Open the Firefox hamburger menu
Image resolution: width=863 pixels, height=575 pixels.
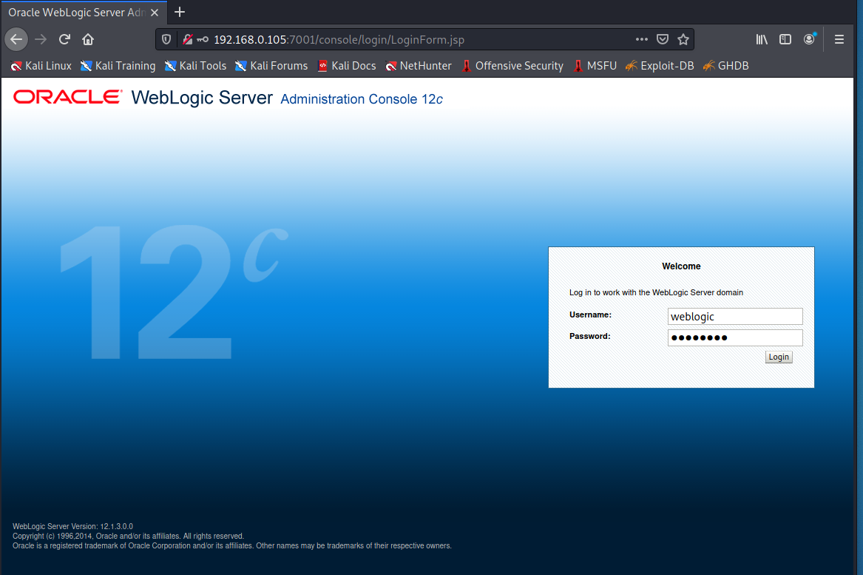click(839, 39)
